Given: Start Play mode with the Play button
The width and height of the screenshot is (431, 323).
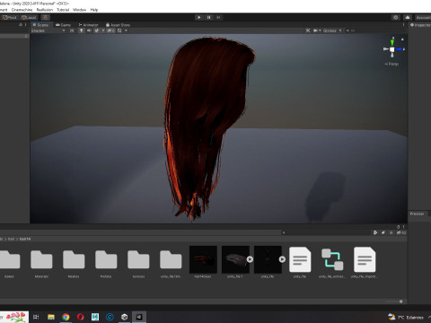Looking at the screenshot, I should (x=199, y=17).
